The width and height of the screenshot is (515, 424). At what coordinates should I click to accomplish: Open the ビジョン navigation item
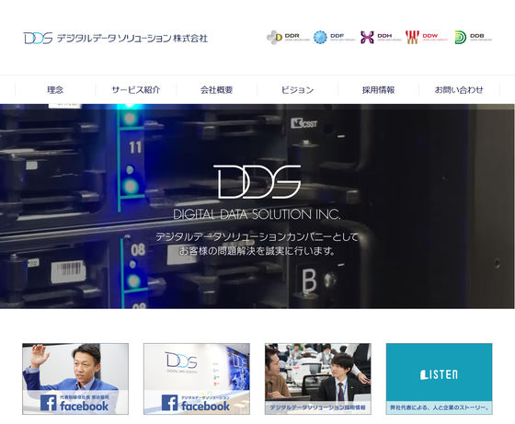pos(297,89)
